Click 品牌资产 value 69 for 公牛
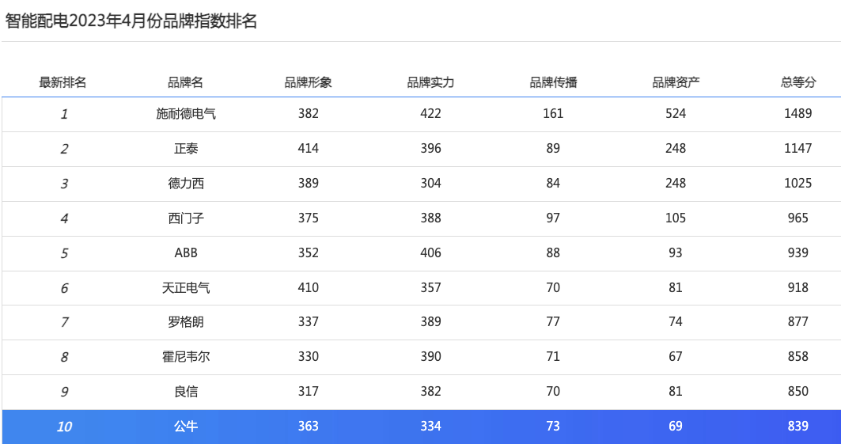 (676, 427)
